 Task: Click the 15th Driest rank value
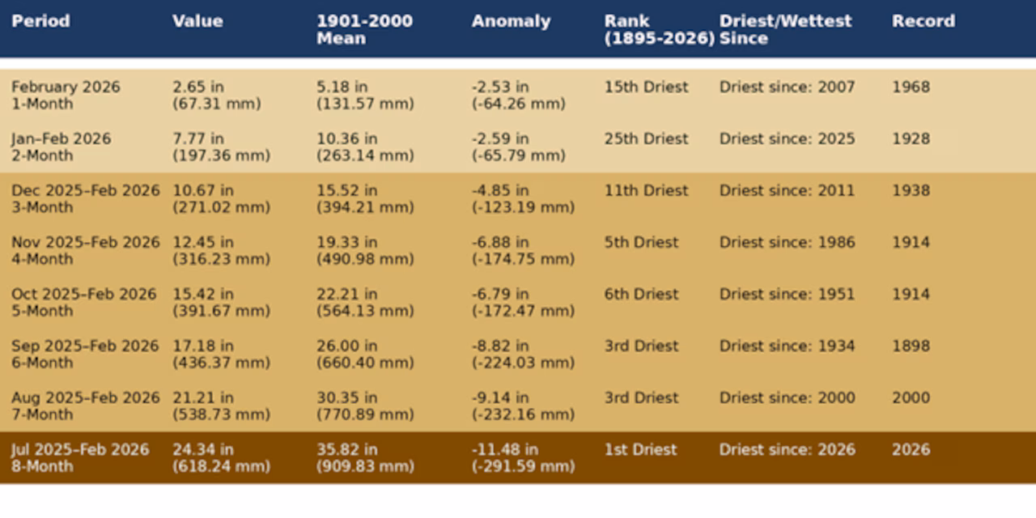[645, 87]
